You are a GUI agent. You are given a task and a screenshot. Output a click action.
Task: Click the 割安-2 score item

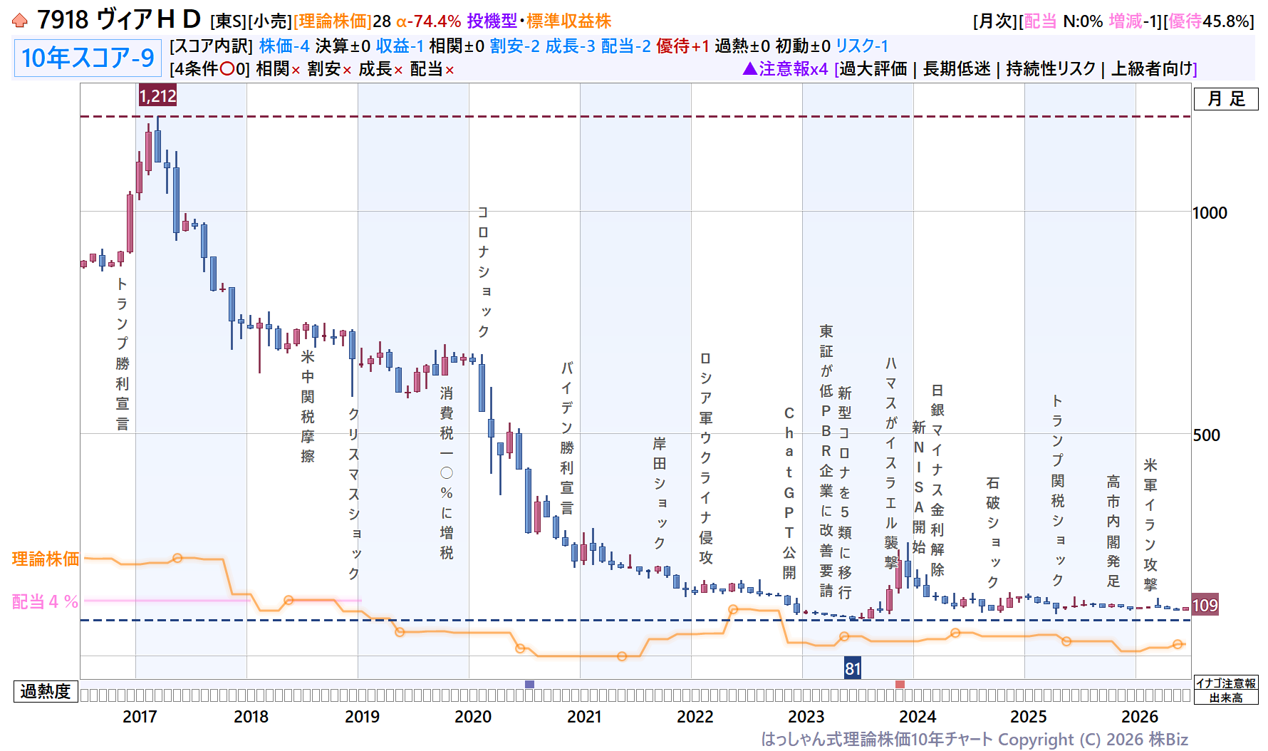514,46
